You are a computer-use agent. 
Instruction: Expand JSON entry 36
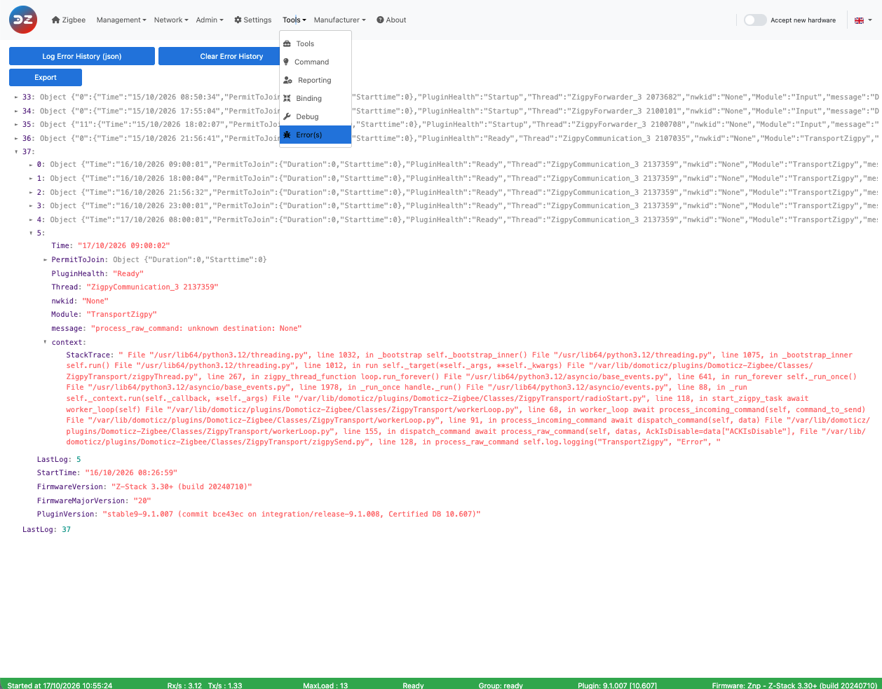(x=17, y=139)
